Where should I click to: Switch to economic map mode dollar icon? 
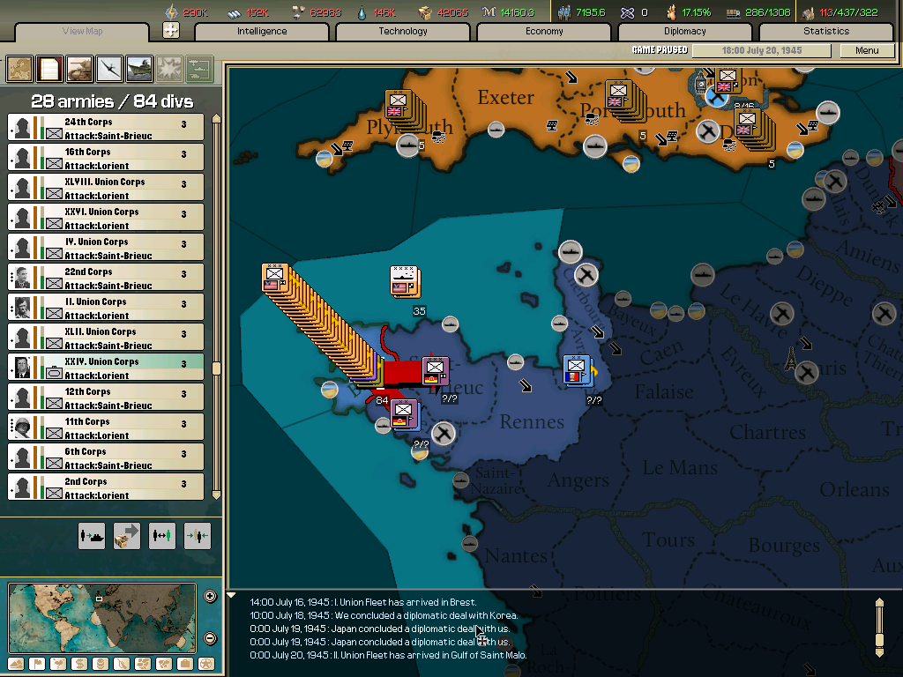(x=78, y=664)
